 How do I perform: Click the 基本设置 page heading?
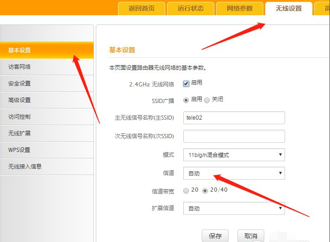pyautogui.click(x=122, y=50)
